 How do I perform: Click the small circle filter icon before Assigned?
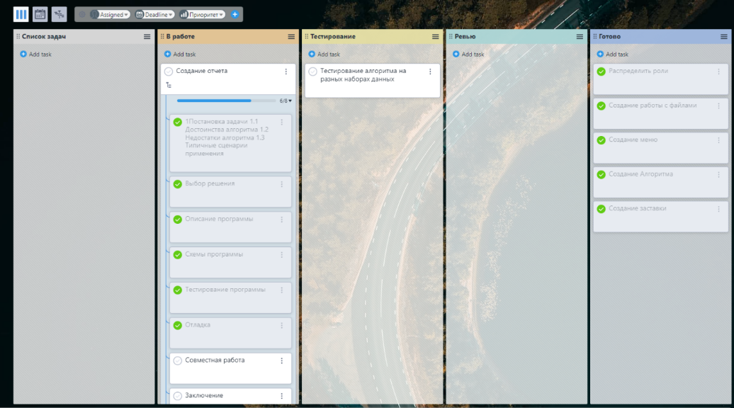point(82,14)
